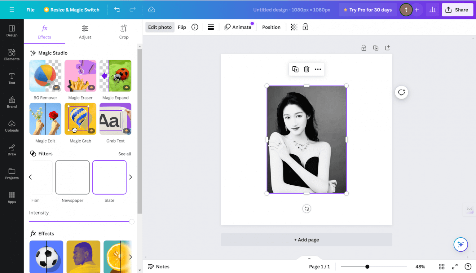This screenshot has width=476, height=273.
Task: Open the File menu
Action: tap(30, 10)
